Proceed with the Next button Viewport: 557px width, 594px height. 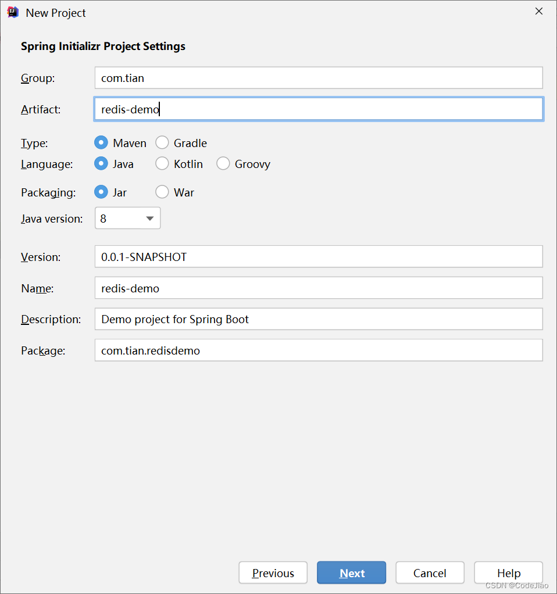[352, 573]
